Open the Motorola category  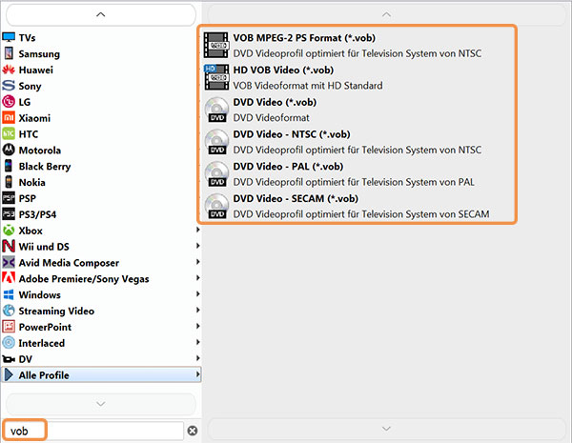click(x=40, y=151)
